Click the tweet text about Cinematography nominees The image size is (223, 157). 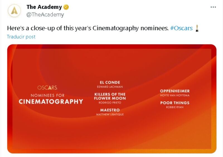point(88,28)
